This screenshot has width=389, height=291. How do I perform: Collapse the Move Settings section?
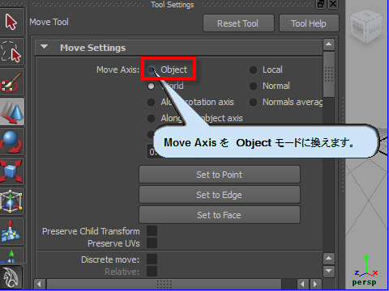point(44,47)
